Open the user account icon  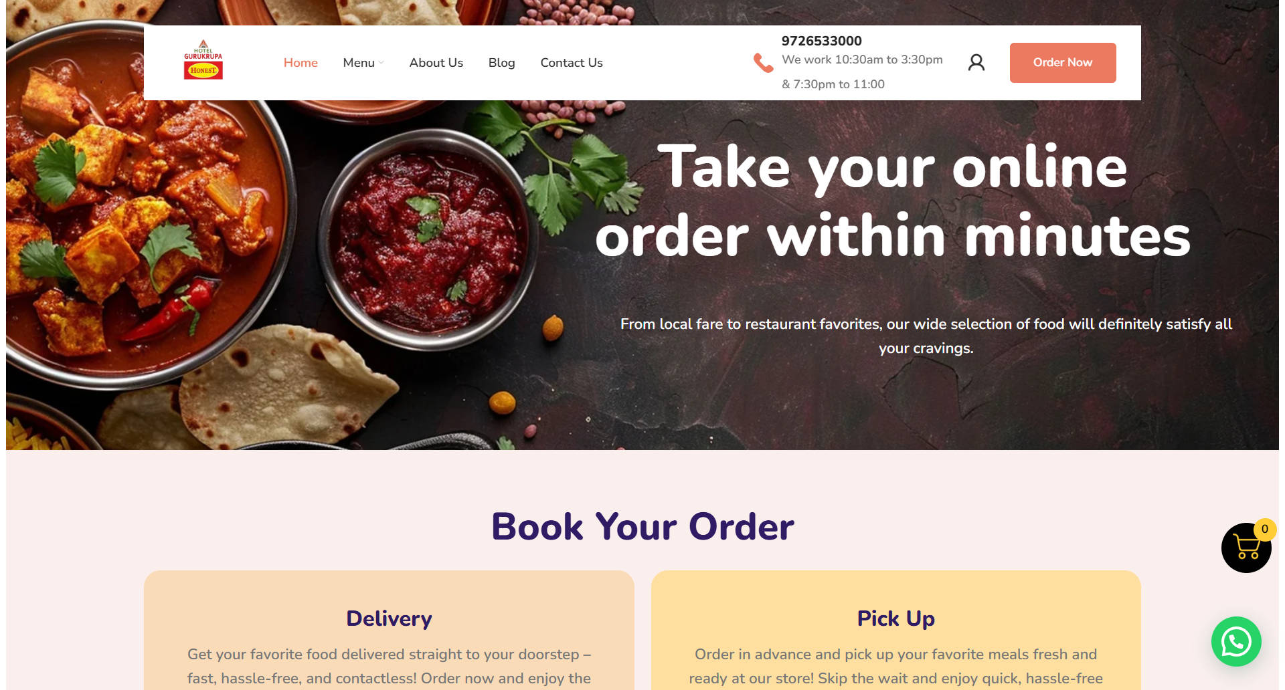976,63
